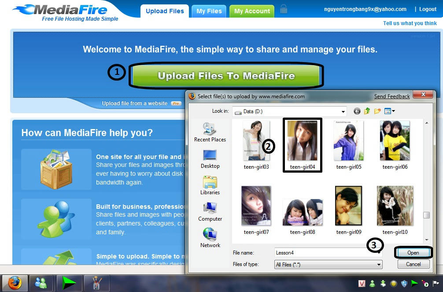Screen dimensions: 443x292
Task: Open Recent Places in the dialog sidebar
Action: click(210, 132)
